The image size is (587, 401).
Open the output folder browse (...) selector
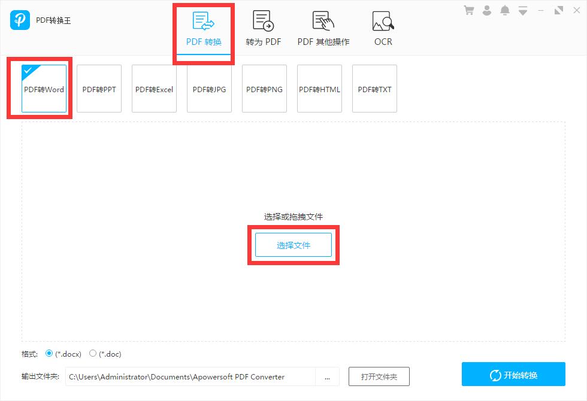tap(328, 376)
